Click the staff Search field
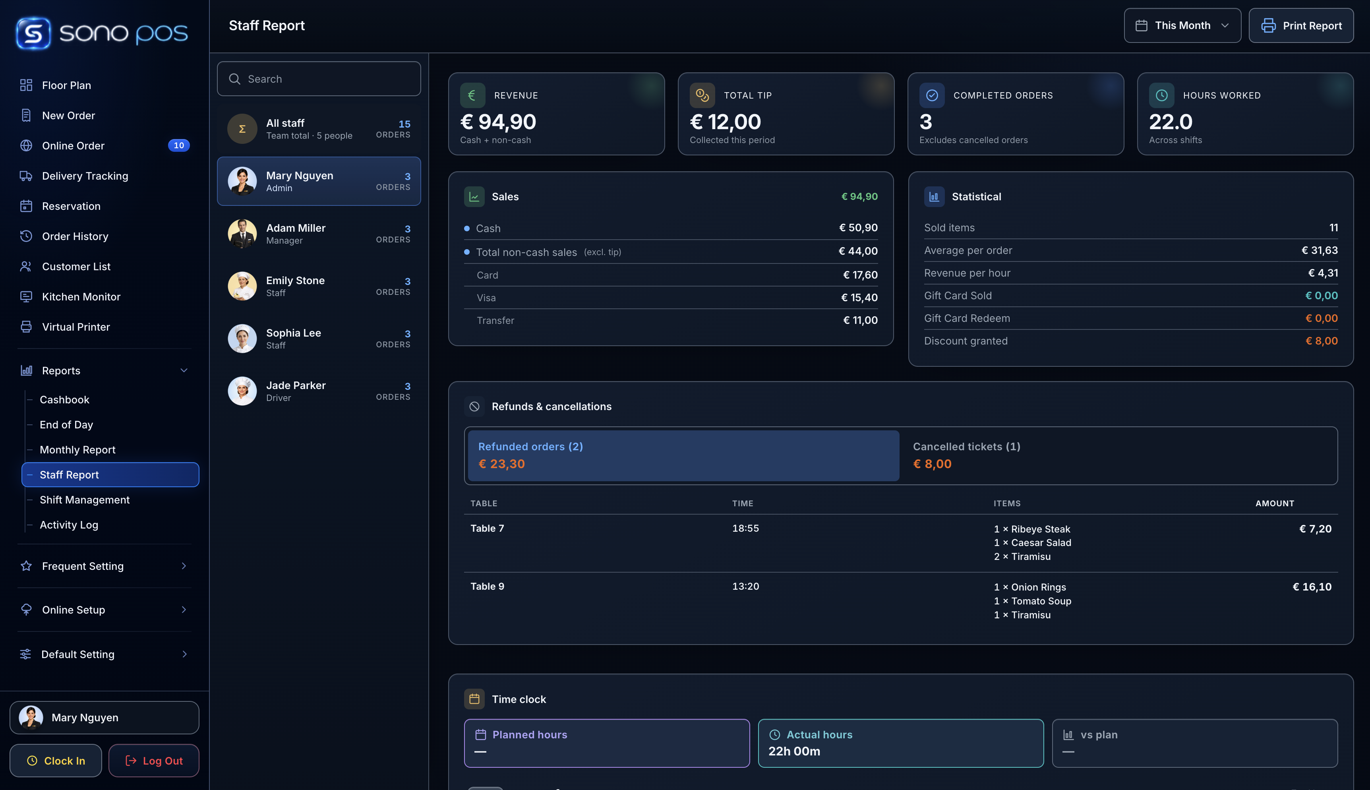Screen dimensions: 1370x790 pyautogui.click(x=319, y=79)
